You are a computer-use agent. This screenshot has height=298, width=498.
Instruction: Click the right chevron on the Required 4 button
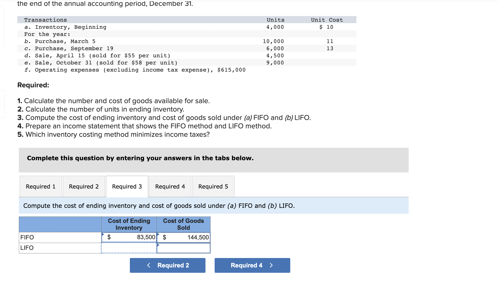[x=271, y=265]
